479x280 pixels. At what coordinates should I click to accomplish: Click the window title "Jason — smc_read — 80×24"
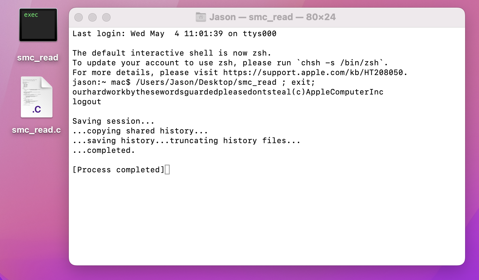[x=272, y=17]
